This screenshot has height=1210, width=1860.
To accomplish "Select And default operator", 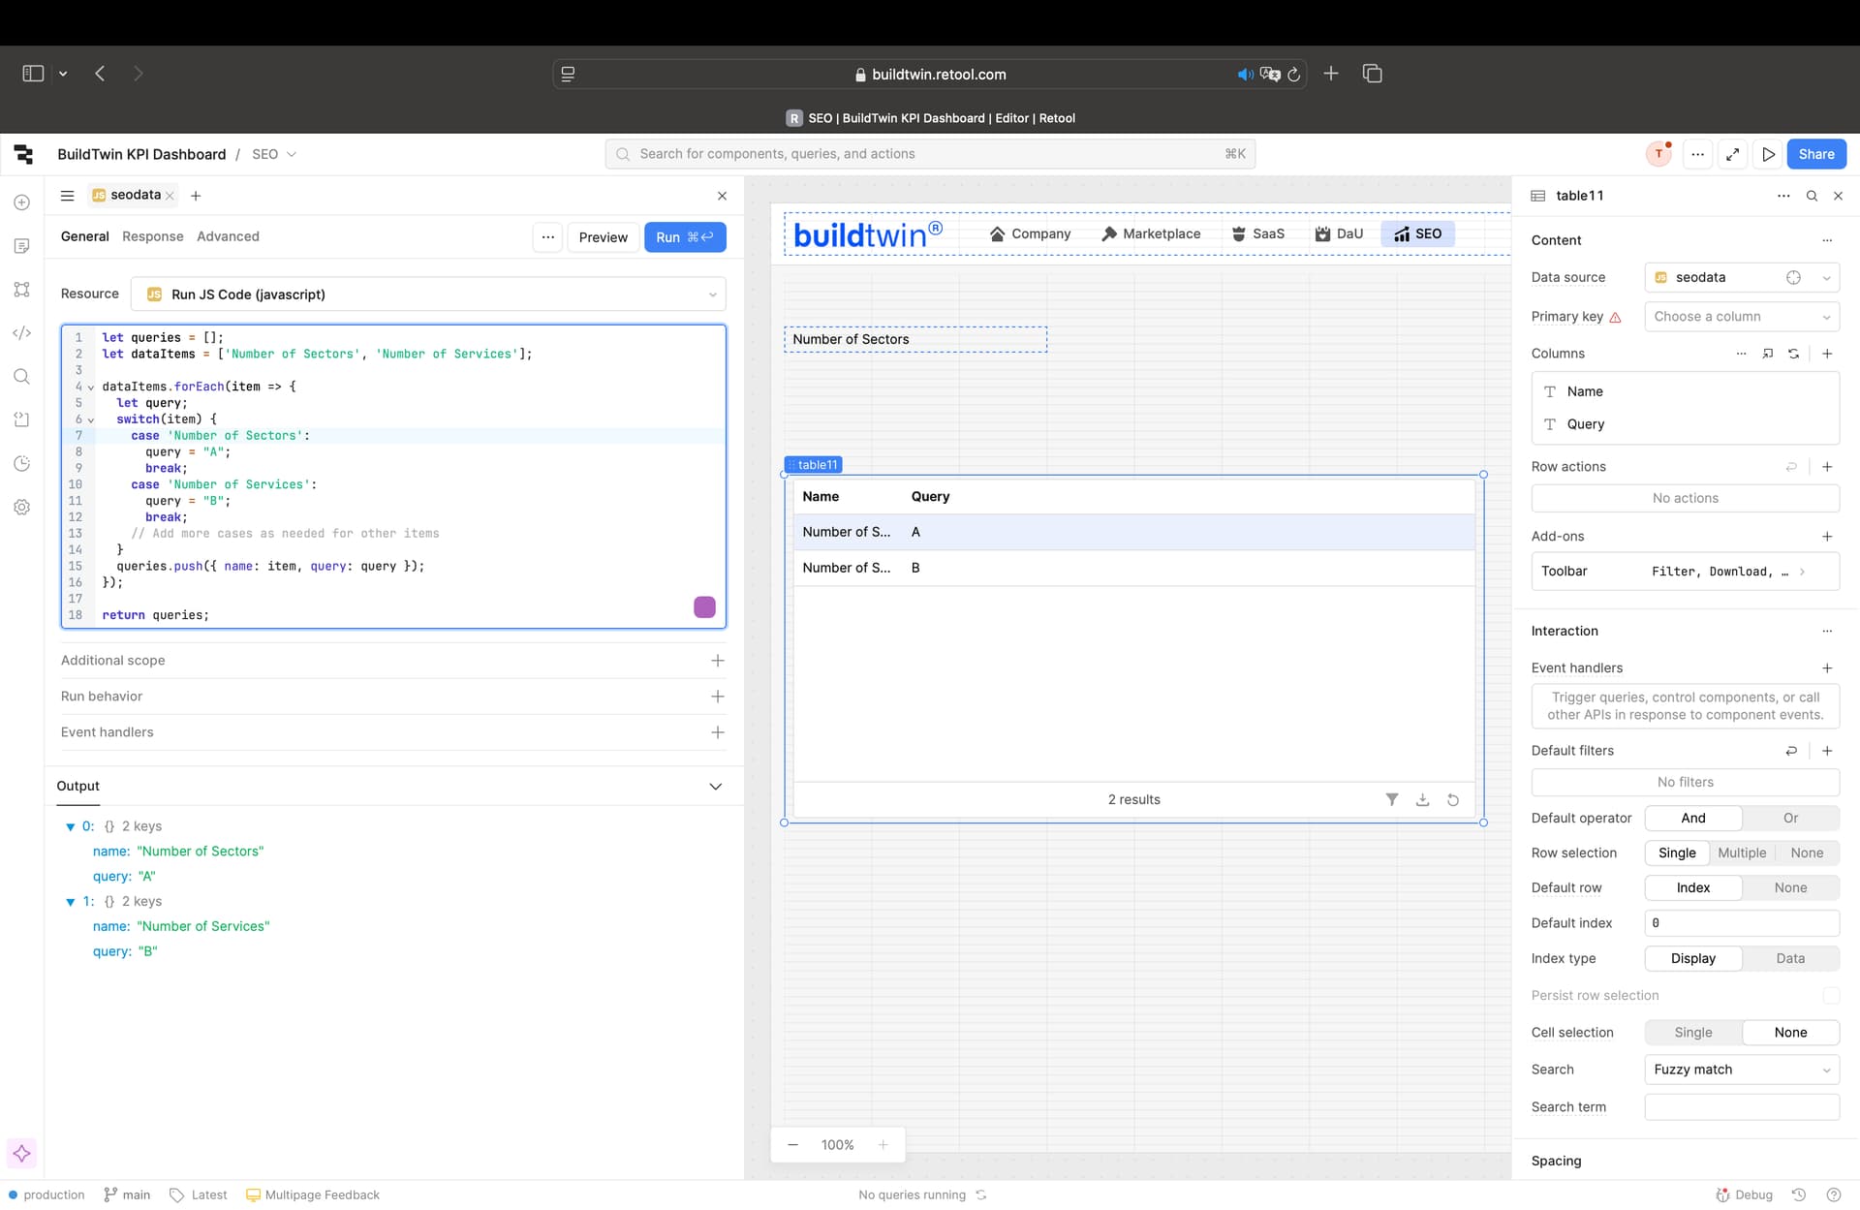I will click(x=1693, y=819).
